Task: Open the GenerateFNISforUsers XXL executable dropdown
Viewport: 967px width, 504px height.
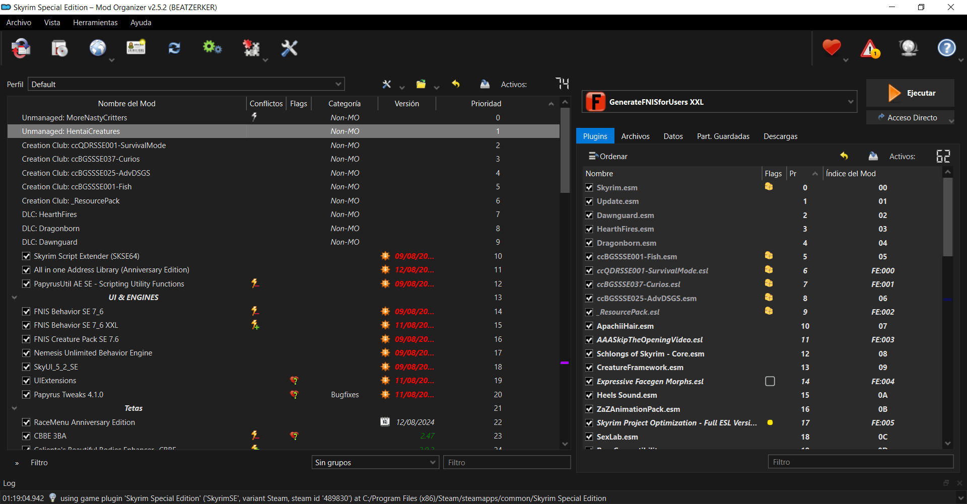Action: pyautogui.click(x=719, y=102)
